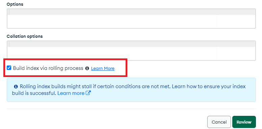Uncheck Build index via rolling process checkbox
This screenshot has width=262, height=129.
9,68
